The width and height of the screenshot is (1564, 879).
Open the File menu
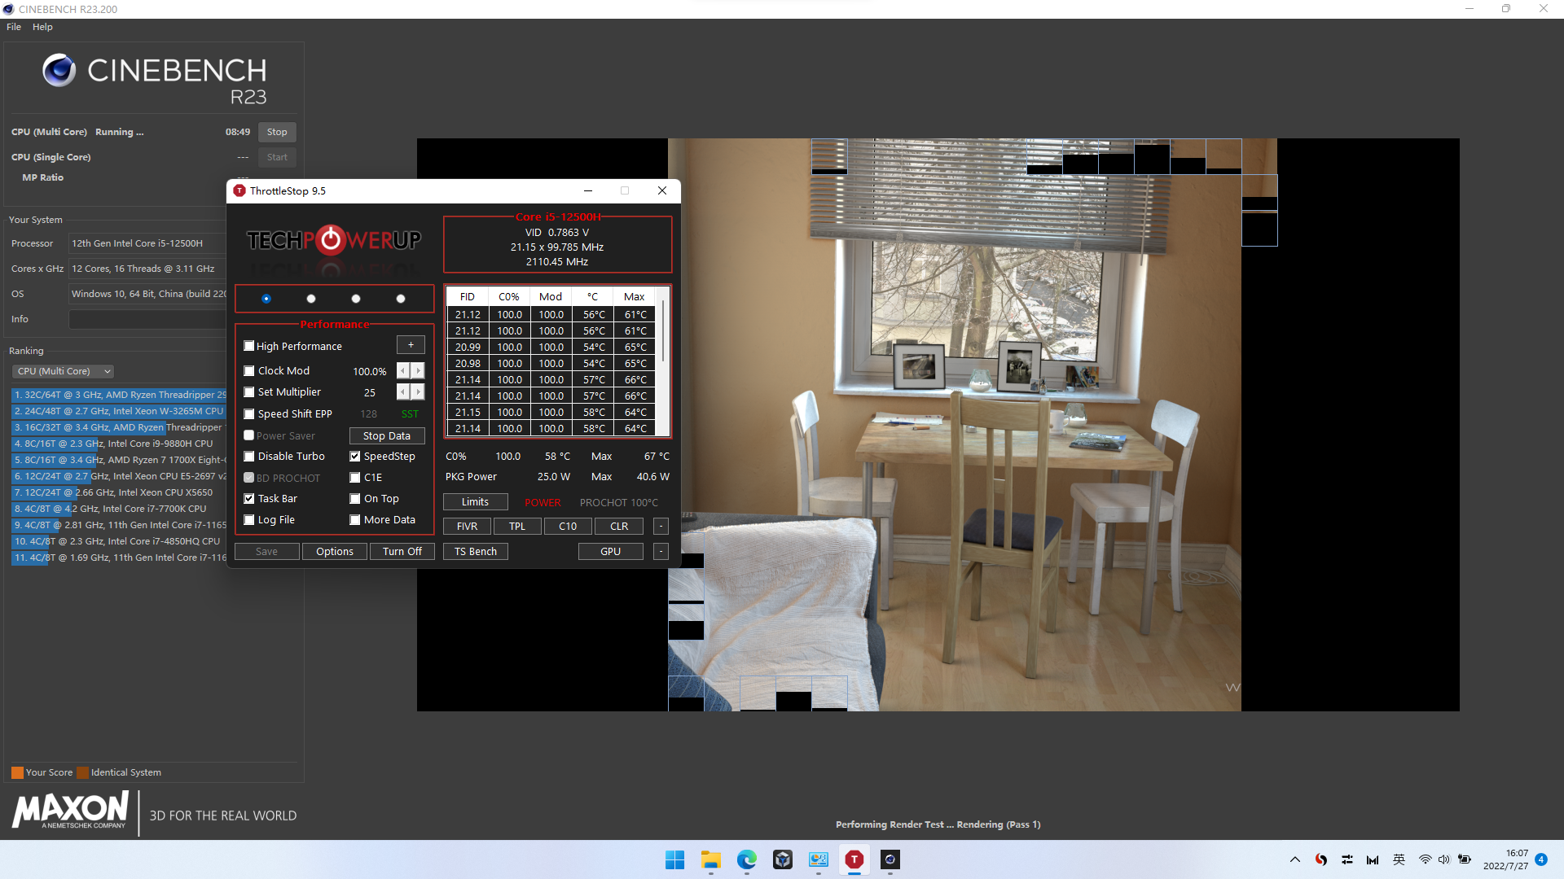14,27
